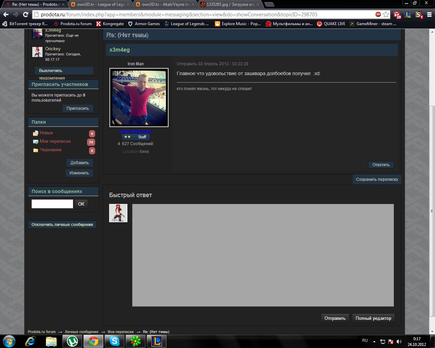
Task: Launch uTorrent from the taskbar
Action: tap(72, 341)
